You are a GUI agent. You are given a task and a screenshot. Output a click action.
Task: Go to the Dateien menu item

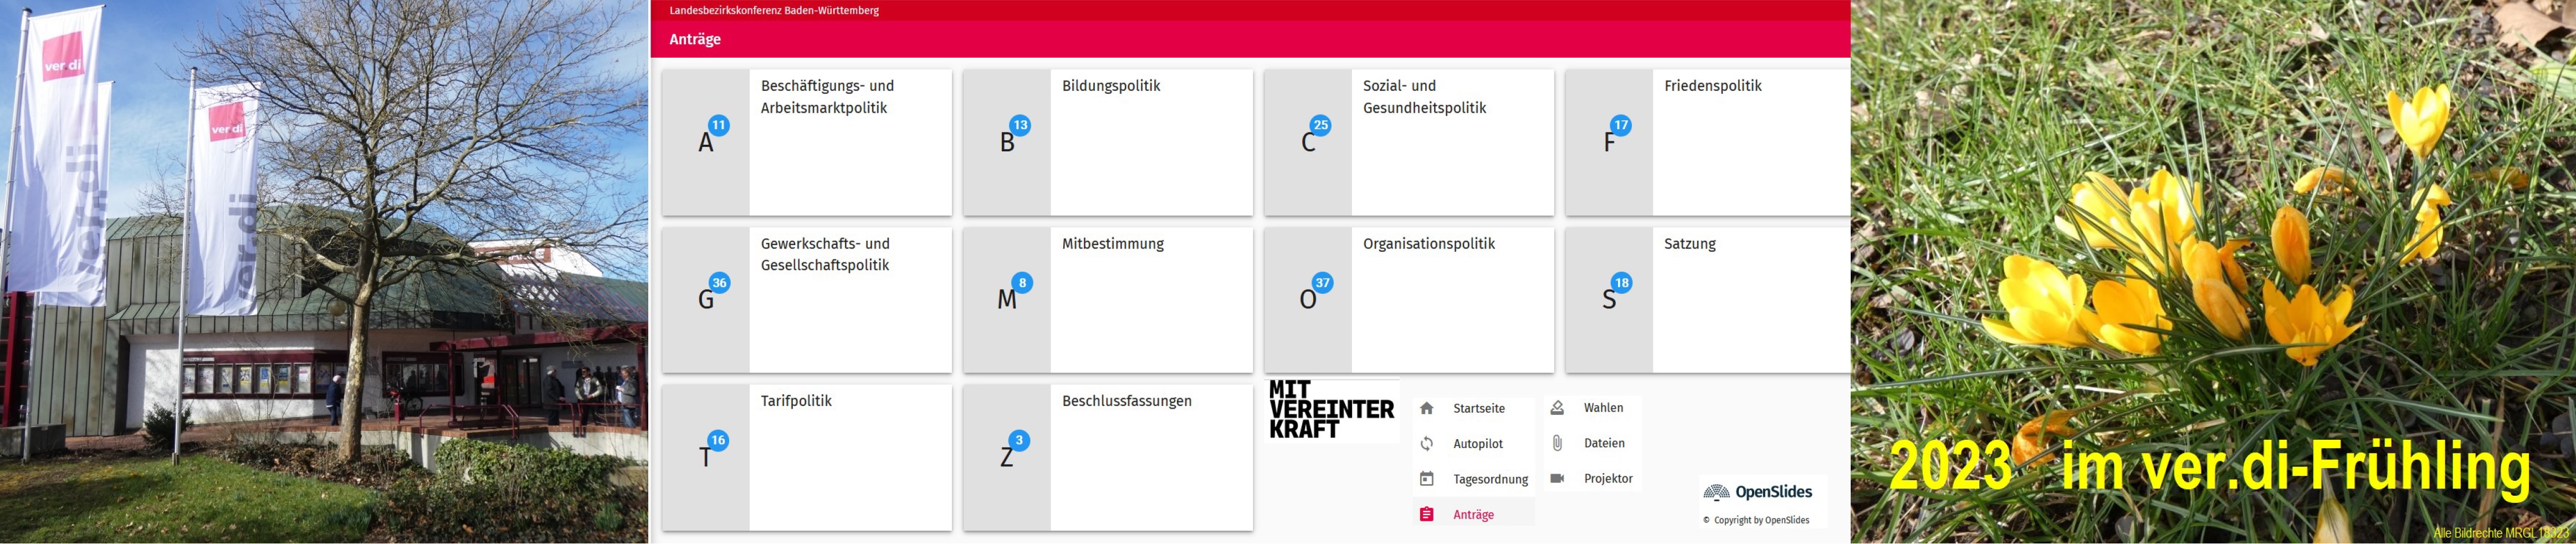coord(1604,443)
